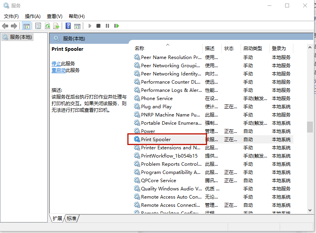Select Printer Extensions and N... service

click(213, 148)
